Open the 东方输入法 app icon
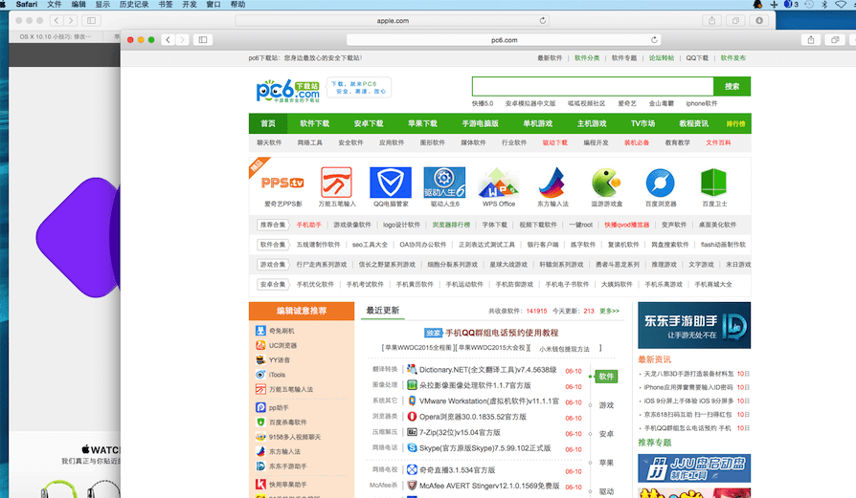This screenshot has width=856, height=498. tap(552, 183)
